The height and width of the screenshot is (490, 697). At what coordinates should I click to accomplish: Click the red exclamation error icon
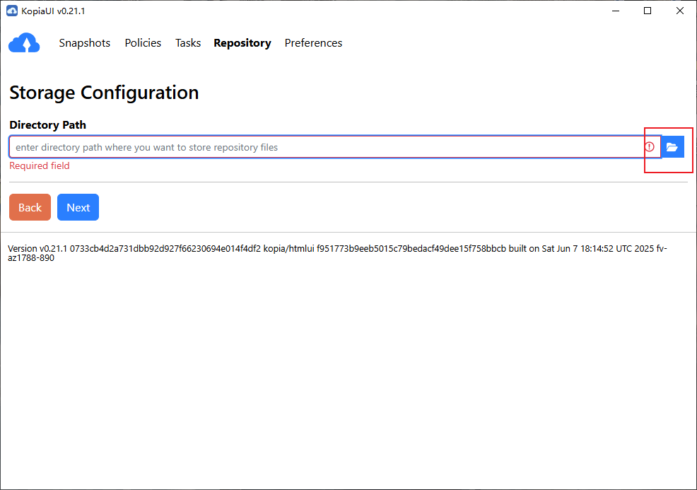[x=650, y=147]
